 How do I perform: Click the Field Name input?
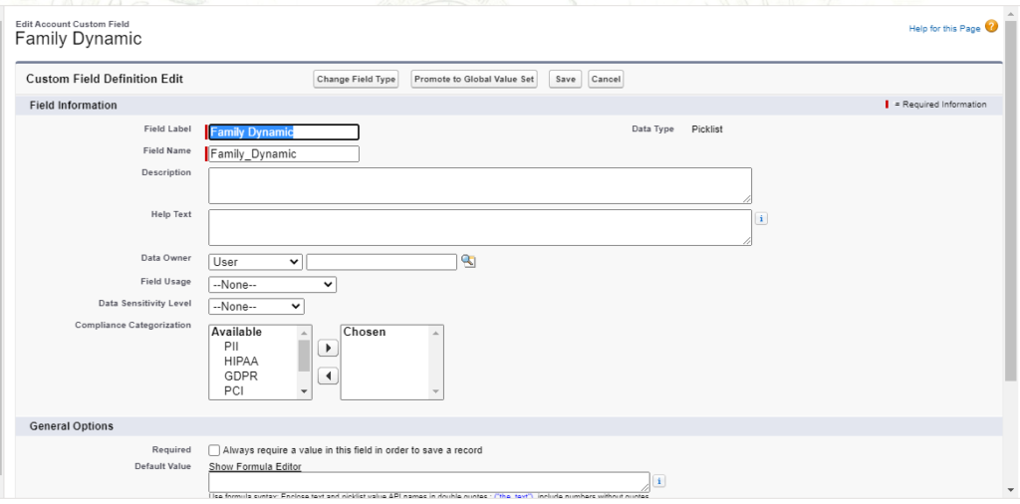pos(284,154)
